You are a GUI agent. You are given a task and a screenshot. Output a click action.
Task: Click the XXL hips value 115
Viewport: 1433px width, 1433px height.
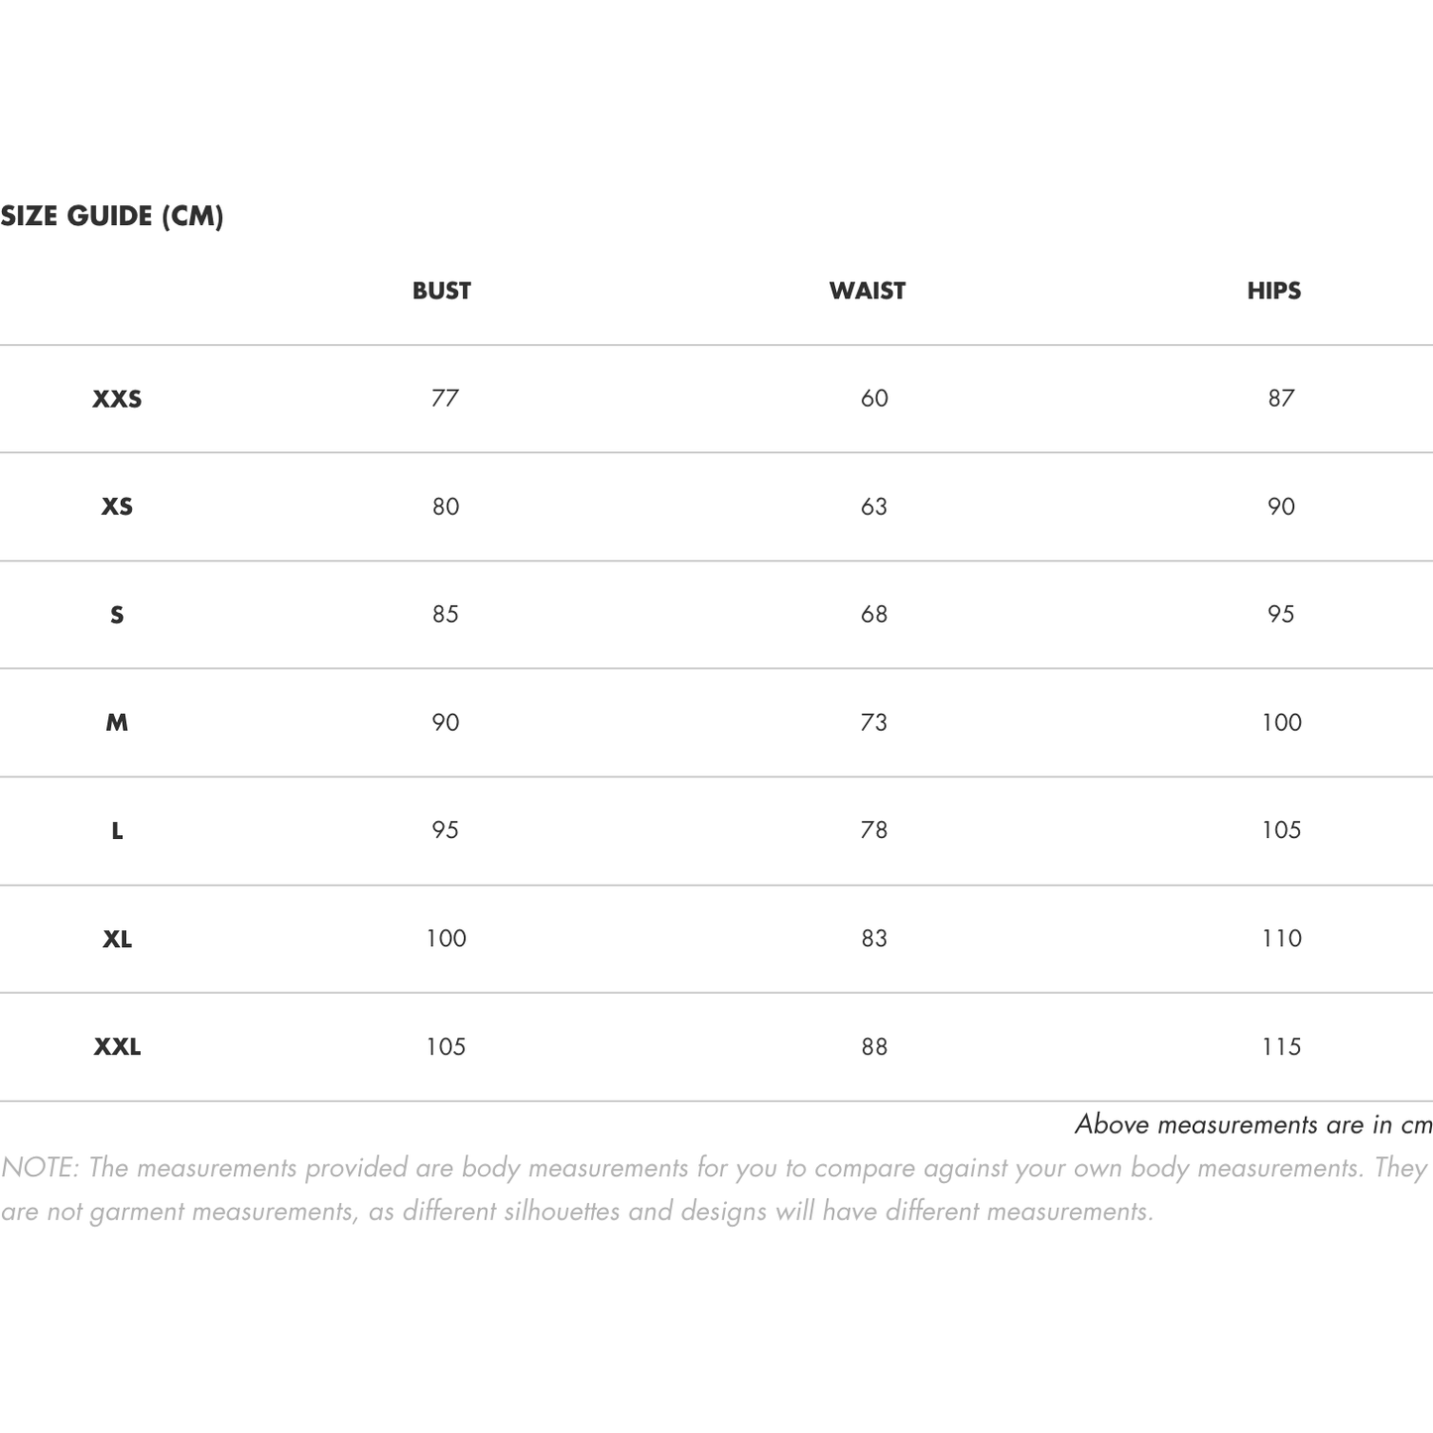pos(1281,1046)
